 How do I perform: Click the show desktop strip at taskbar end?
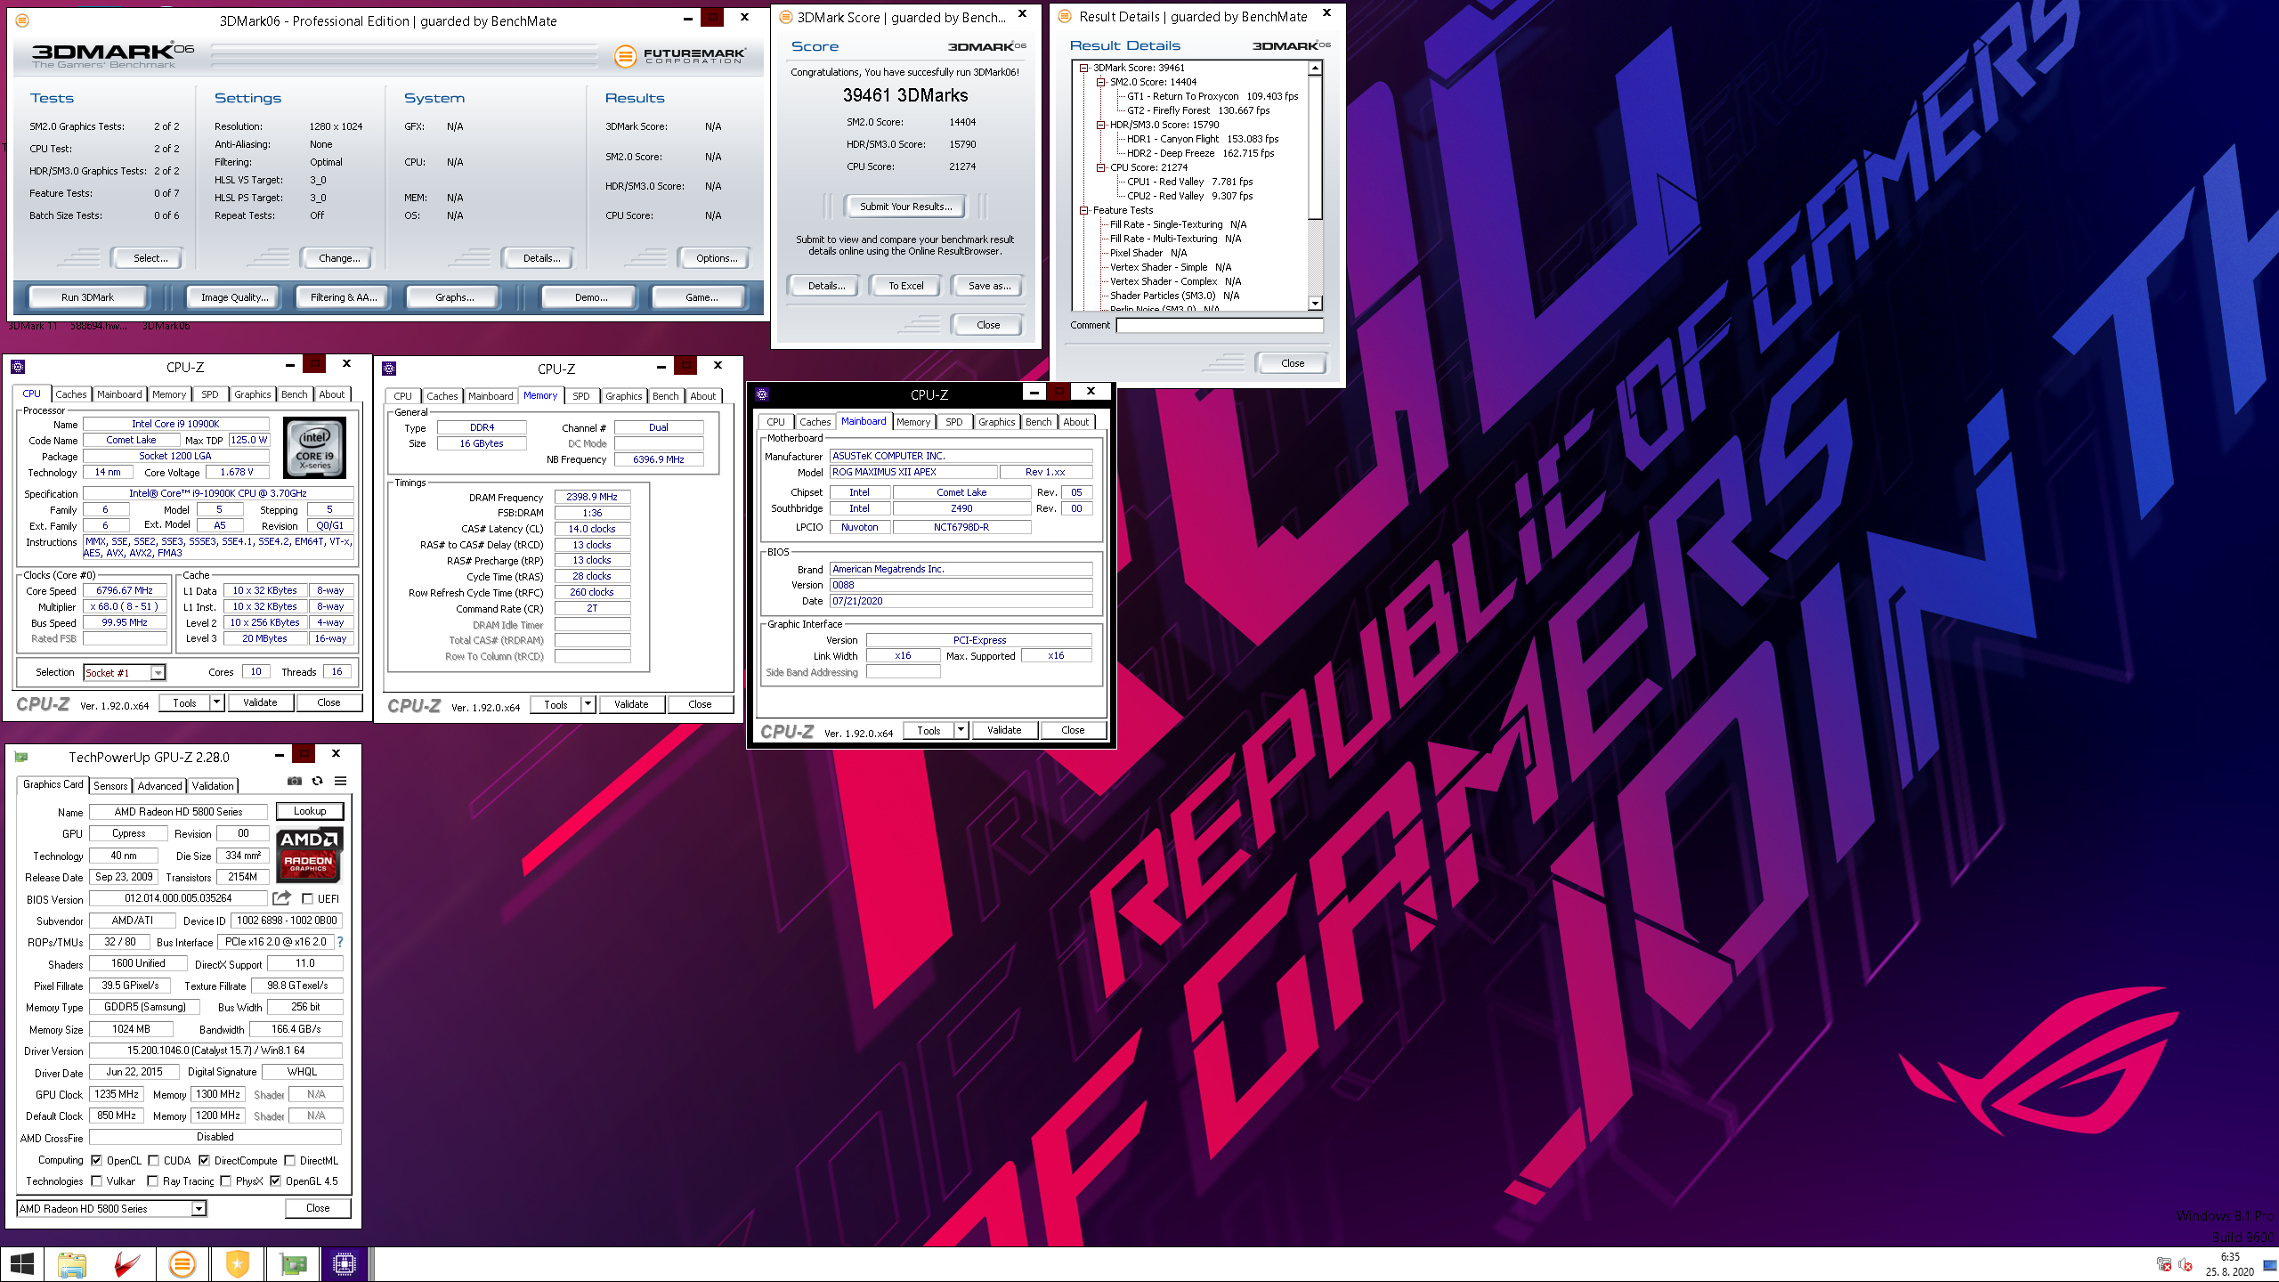(x=2270, y=1264)
